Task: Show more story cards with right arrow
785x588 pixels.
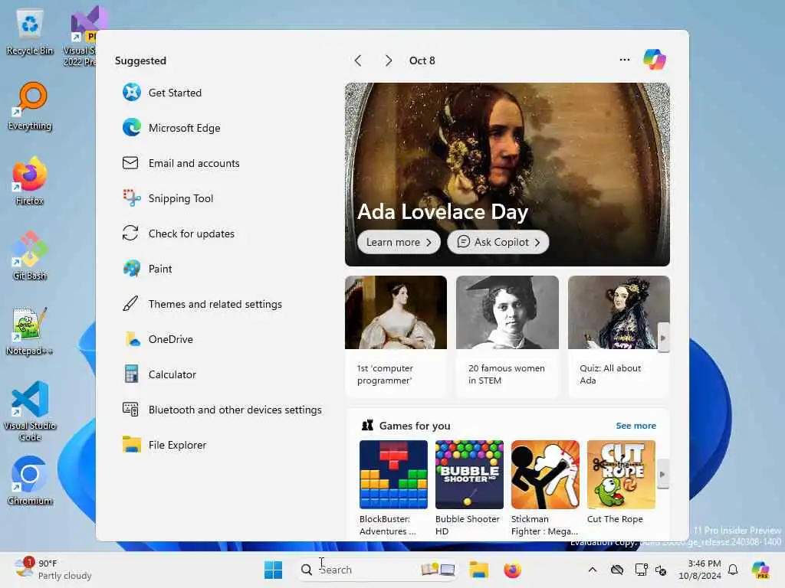Action: coord(663,338)
